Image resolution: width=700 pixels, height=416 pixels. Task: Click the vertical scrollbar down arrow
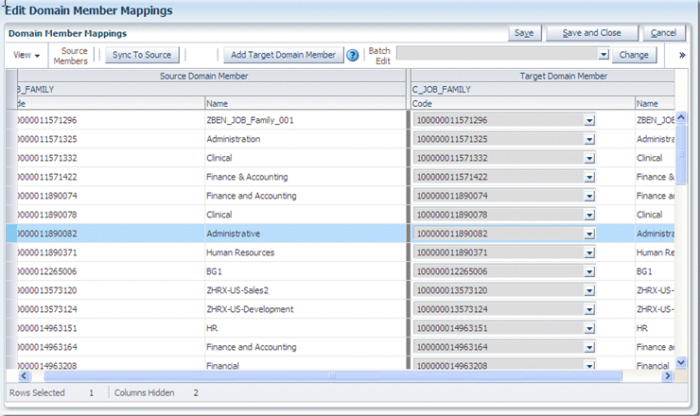[x=681, y=362]
